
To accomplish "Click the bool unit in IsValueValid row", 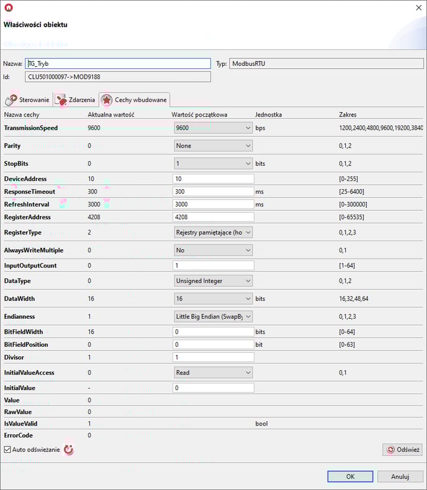I will coord(261,424).
